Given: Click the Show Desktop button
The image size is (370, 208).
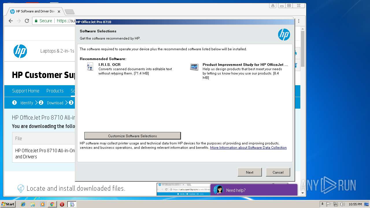Looking at the screenshot, I should (367, 204).
